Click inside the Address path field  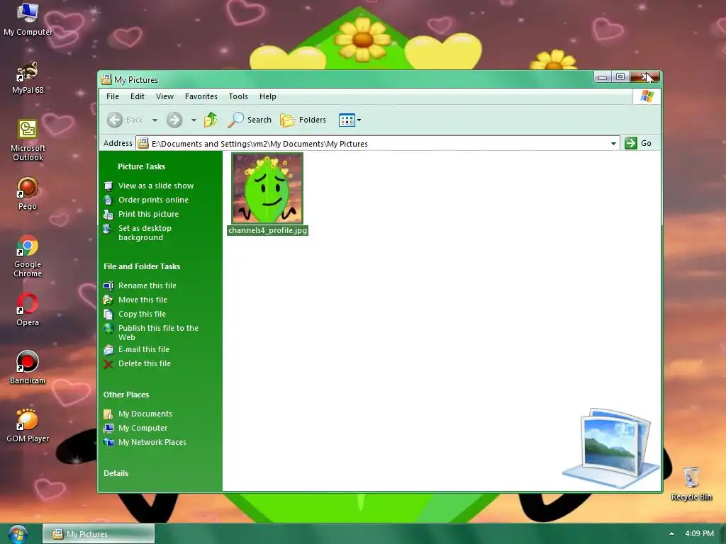(378, 143)
